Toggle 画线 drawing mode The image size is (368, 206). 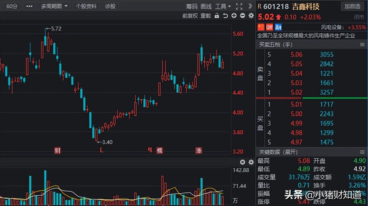(x=206, y=6)
